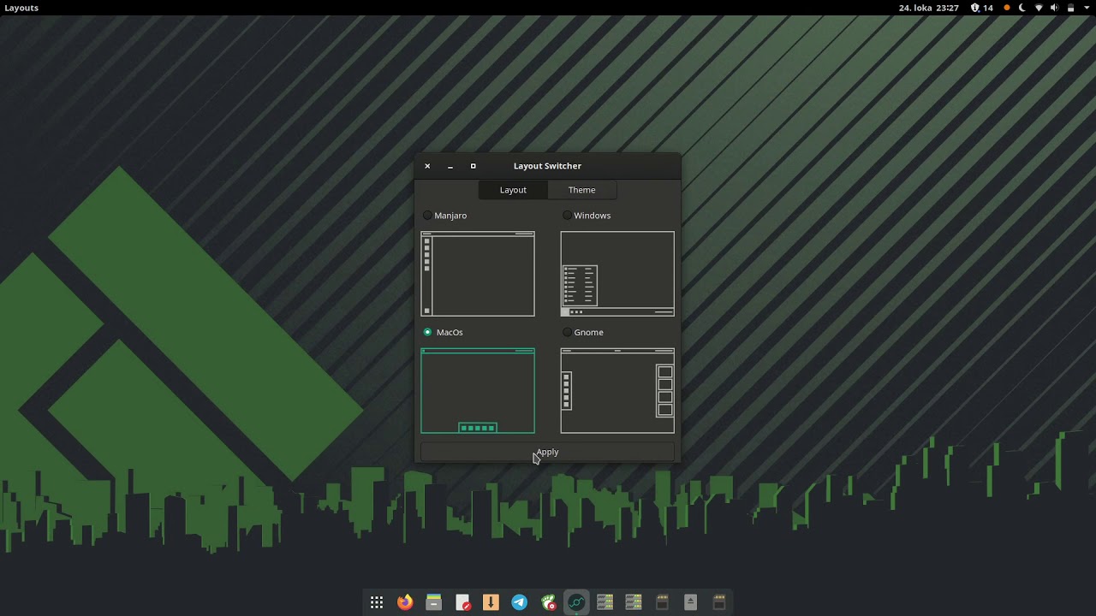Click the MacOs layout preview thumbnail

[x=478, y=391]
